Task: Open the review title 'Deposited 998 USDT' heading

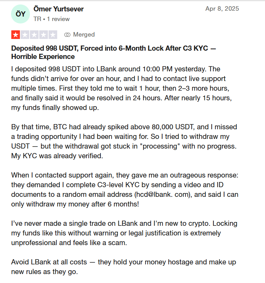Action: coord(114,52)
